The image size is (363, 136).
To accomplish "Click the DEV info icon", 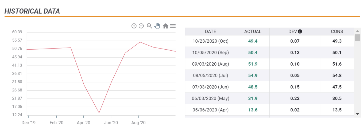I will point(300,31).
